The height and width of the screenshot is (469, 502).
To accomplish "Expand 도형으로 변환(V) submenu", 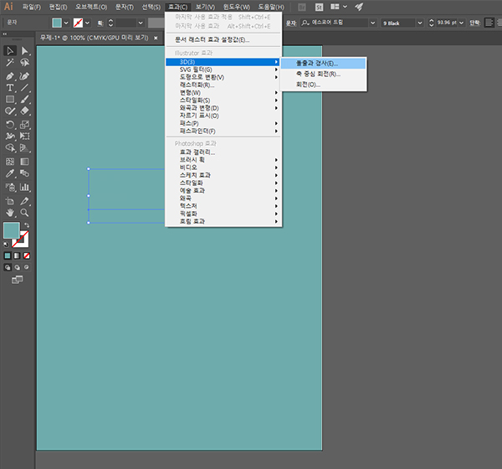I will point(223,77).
